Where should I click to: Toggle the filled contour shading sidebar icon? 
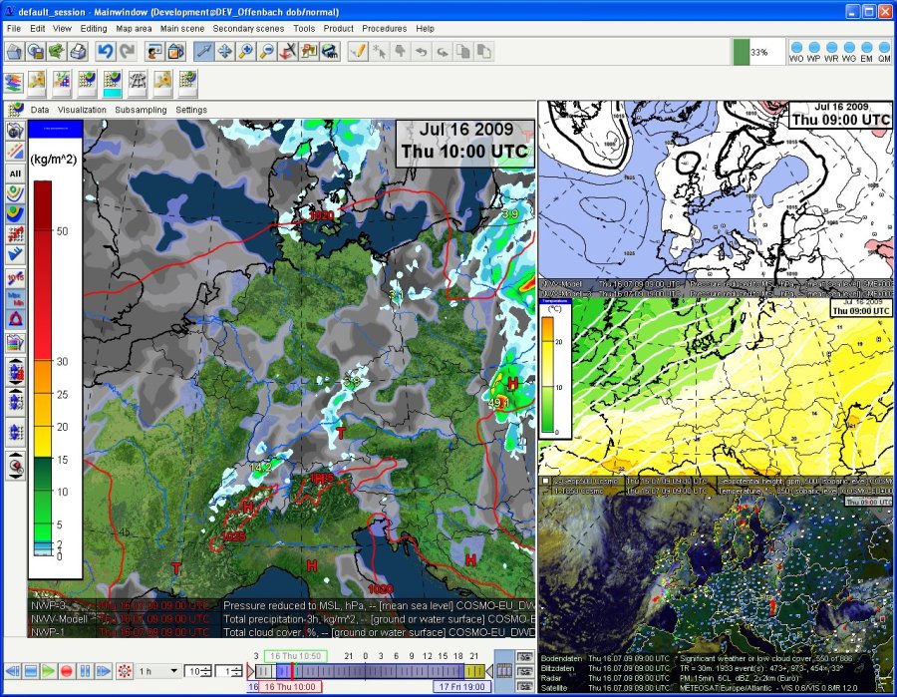click(x=15, y=214)
